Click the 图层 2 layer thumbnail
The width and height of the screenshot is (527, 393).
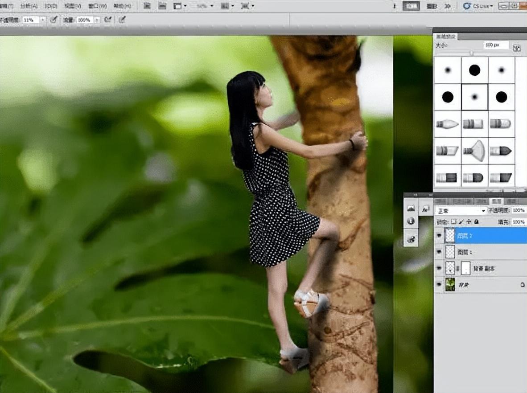(450, 235)
